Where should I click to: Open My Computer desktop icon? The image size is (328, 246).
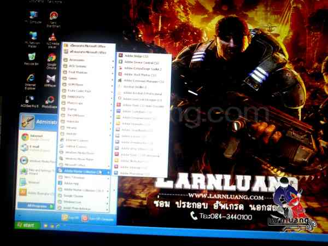coord(33,17)
